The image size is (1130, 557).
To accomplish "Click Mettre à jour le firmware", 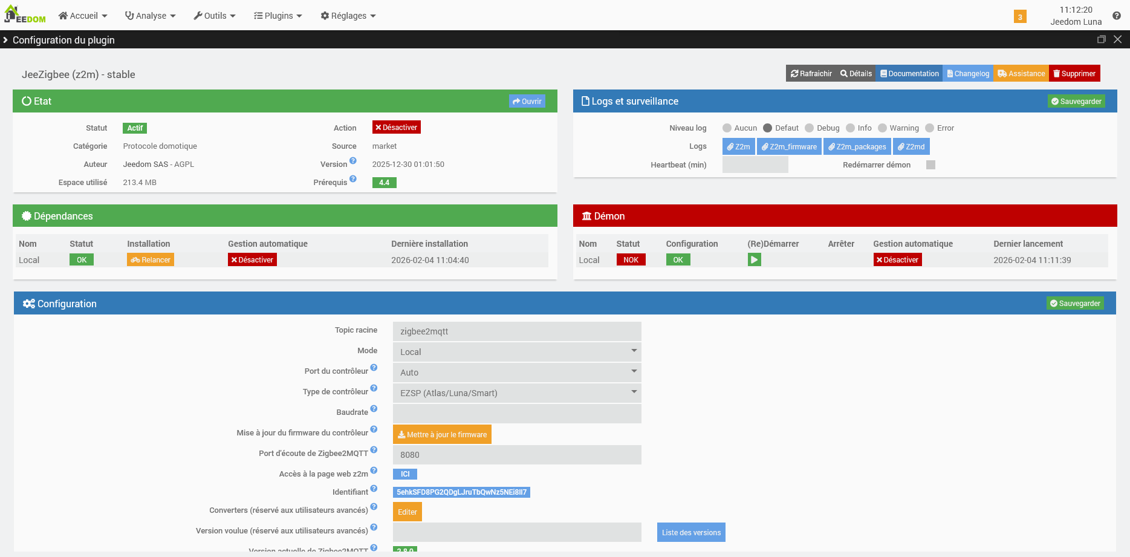I will point(442,434).
